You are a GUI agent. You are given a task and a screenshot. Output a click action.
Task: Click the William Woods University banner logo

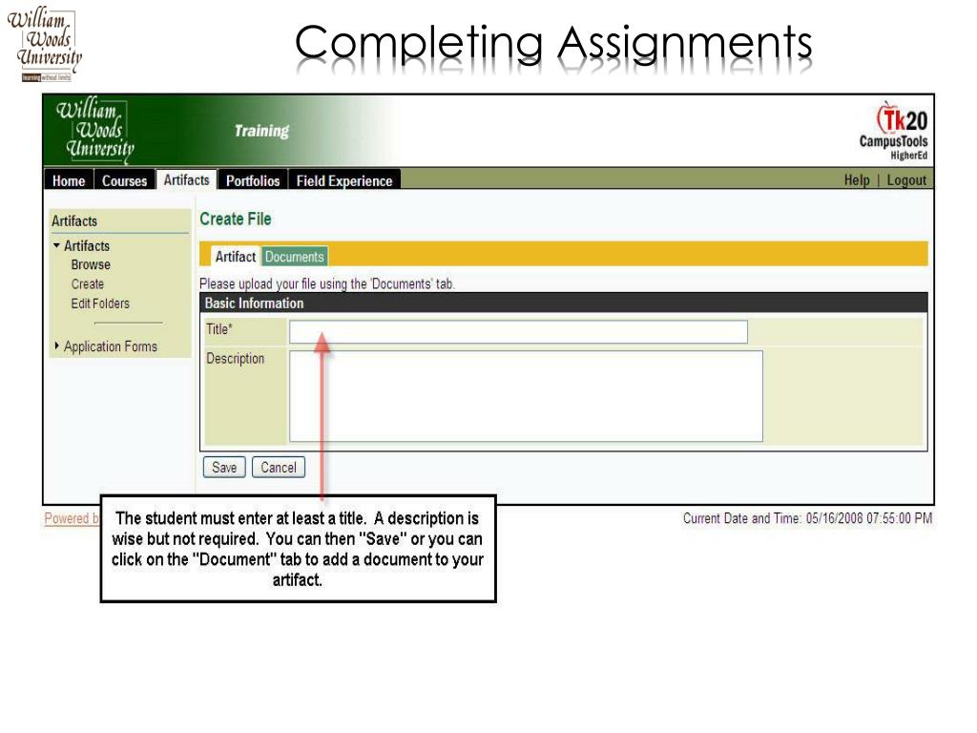click(x=94, y=130)
